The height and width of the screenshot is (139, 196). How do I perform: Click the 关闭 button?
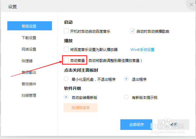(x=174, y=124)
